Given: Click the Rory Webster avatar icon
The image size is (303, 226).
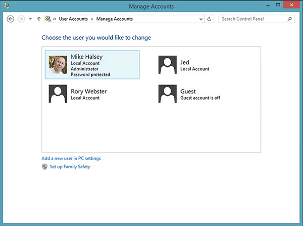Looking at the screenshot, I should pyautogui.click(x=58, y=94).
